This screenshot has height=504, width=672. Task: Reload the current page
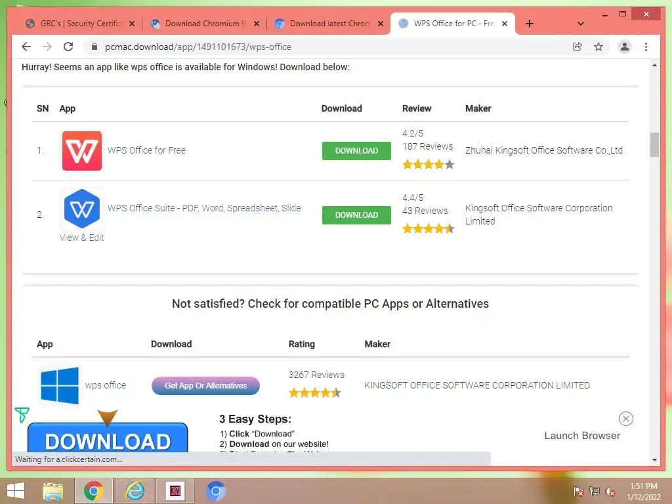point(68,47)
